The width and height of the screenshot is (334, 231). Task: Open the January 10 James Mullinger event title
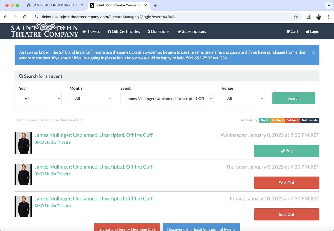94,199
